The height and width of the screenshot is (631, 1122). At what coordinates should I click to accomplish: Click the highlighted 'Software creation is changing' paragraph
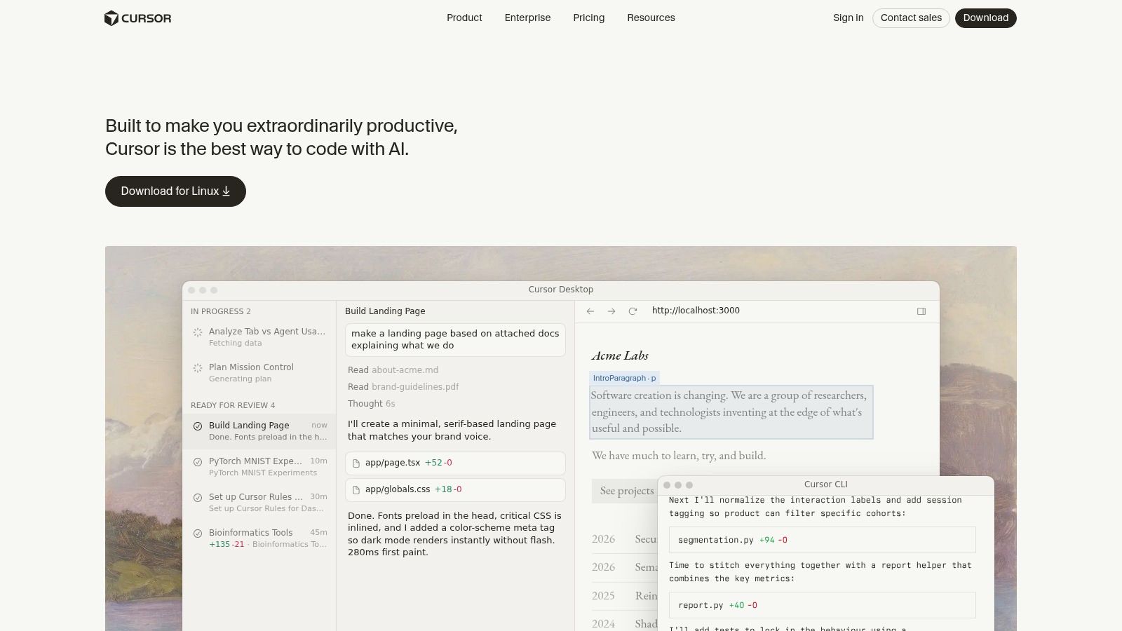point(731,412)
